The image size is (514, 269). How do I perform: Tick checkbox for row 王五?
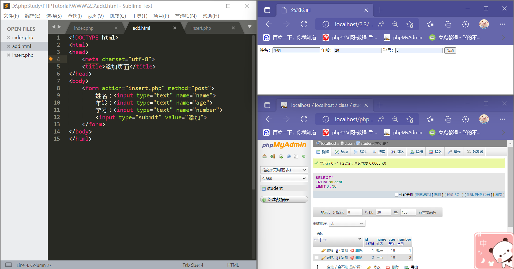316,258
